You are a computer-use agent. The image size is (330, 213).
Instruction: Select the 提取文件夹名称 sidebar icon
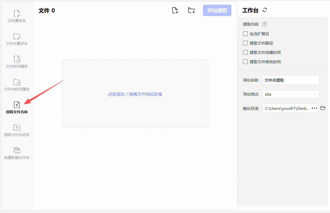[17, 130]
